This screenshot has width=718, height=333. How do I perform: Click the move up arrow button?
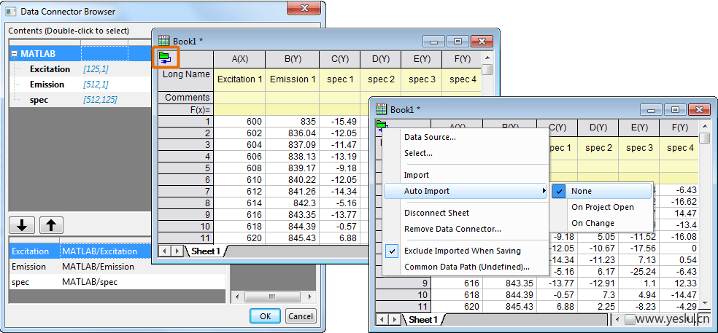[x=51, y=225]
